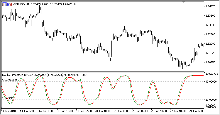Viewport: 220px width, 115px height.
Task: Click time axis label 19 Jun 02:00
Action: tap(84, 111)
